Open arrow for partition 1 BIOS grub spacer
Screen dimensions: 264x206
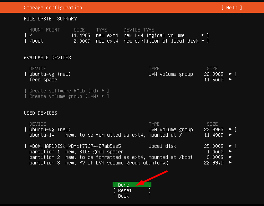coord(230,151)
